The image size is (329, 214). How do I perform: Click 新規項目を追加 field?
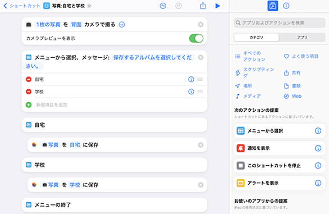[x=52, y=104]
